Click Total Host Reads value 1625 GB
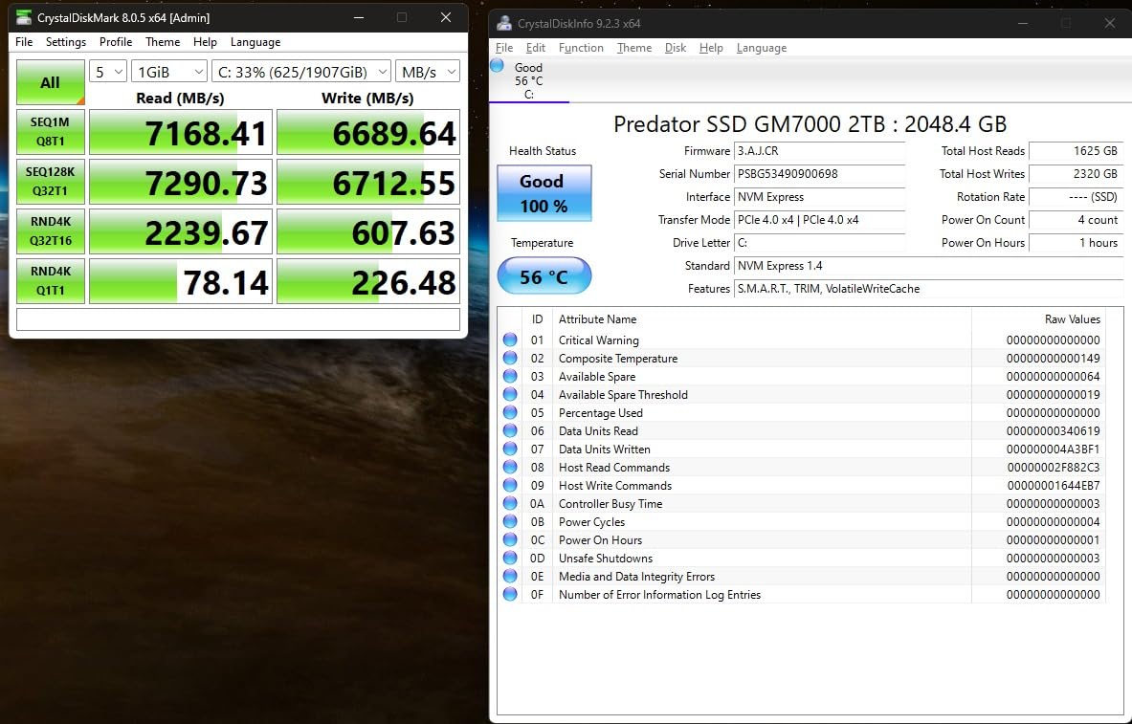 1076,151
